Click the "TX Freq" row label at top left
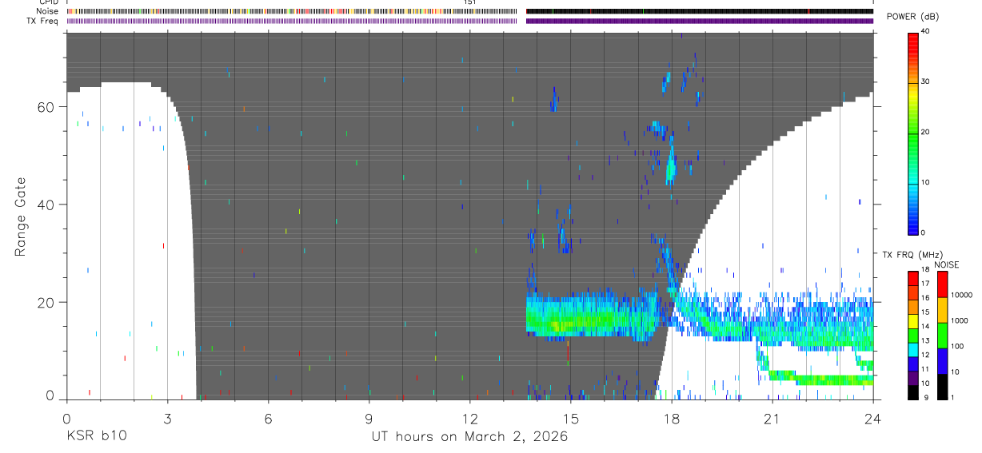 [44, 21]
